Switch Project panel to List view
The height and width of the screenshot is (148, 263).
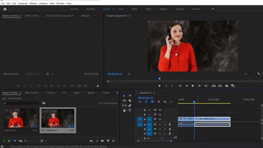coord(9,141)
